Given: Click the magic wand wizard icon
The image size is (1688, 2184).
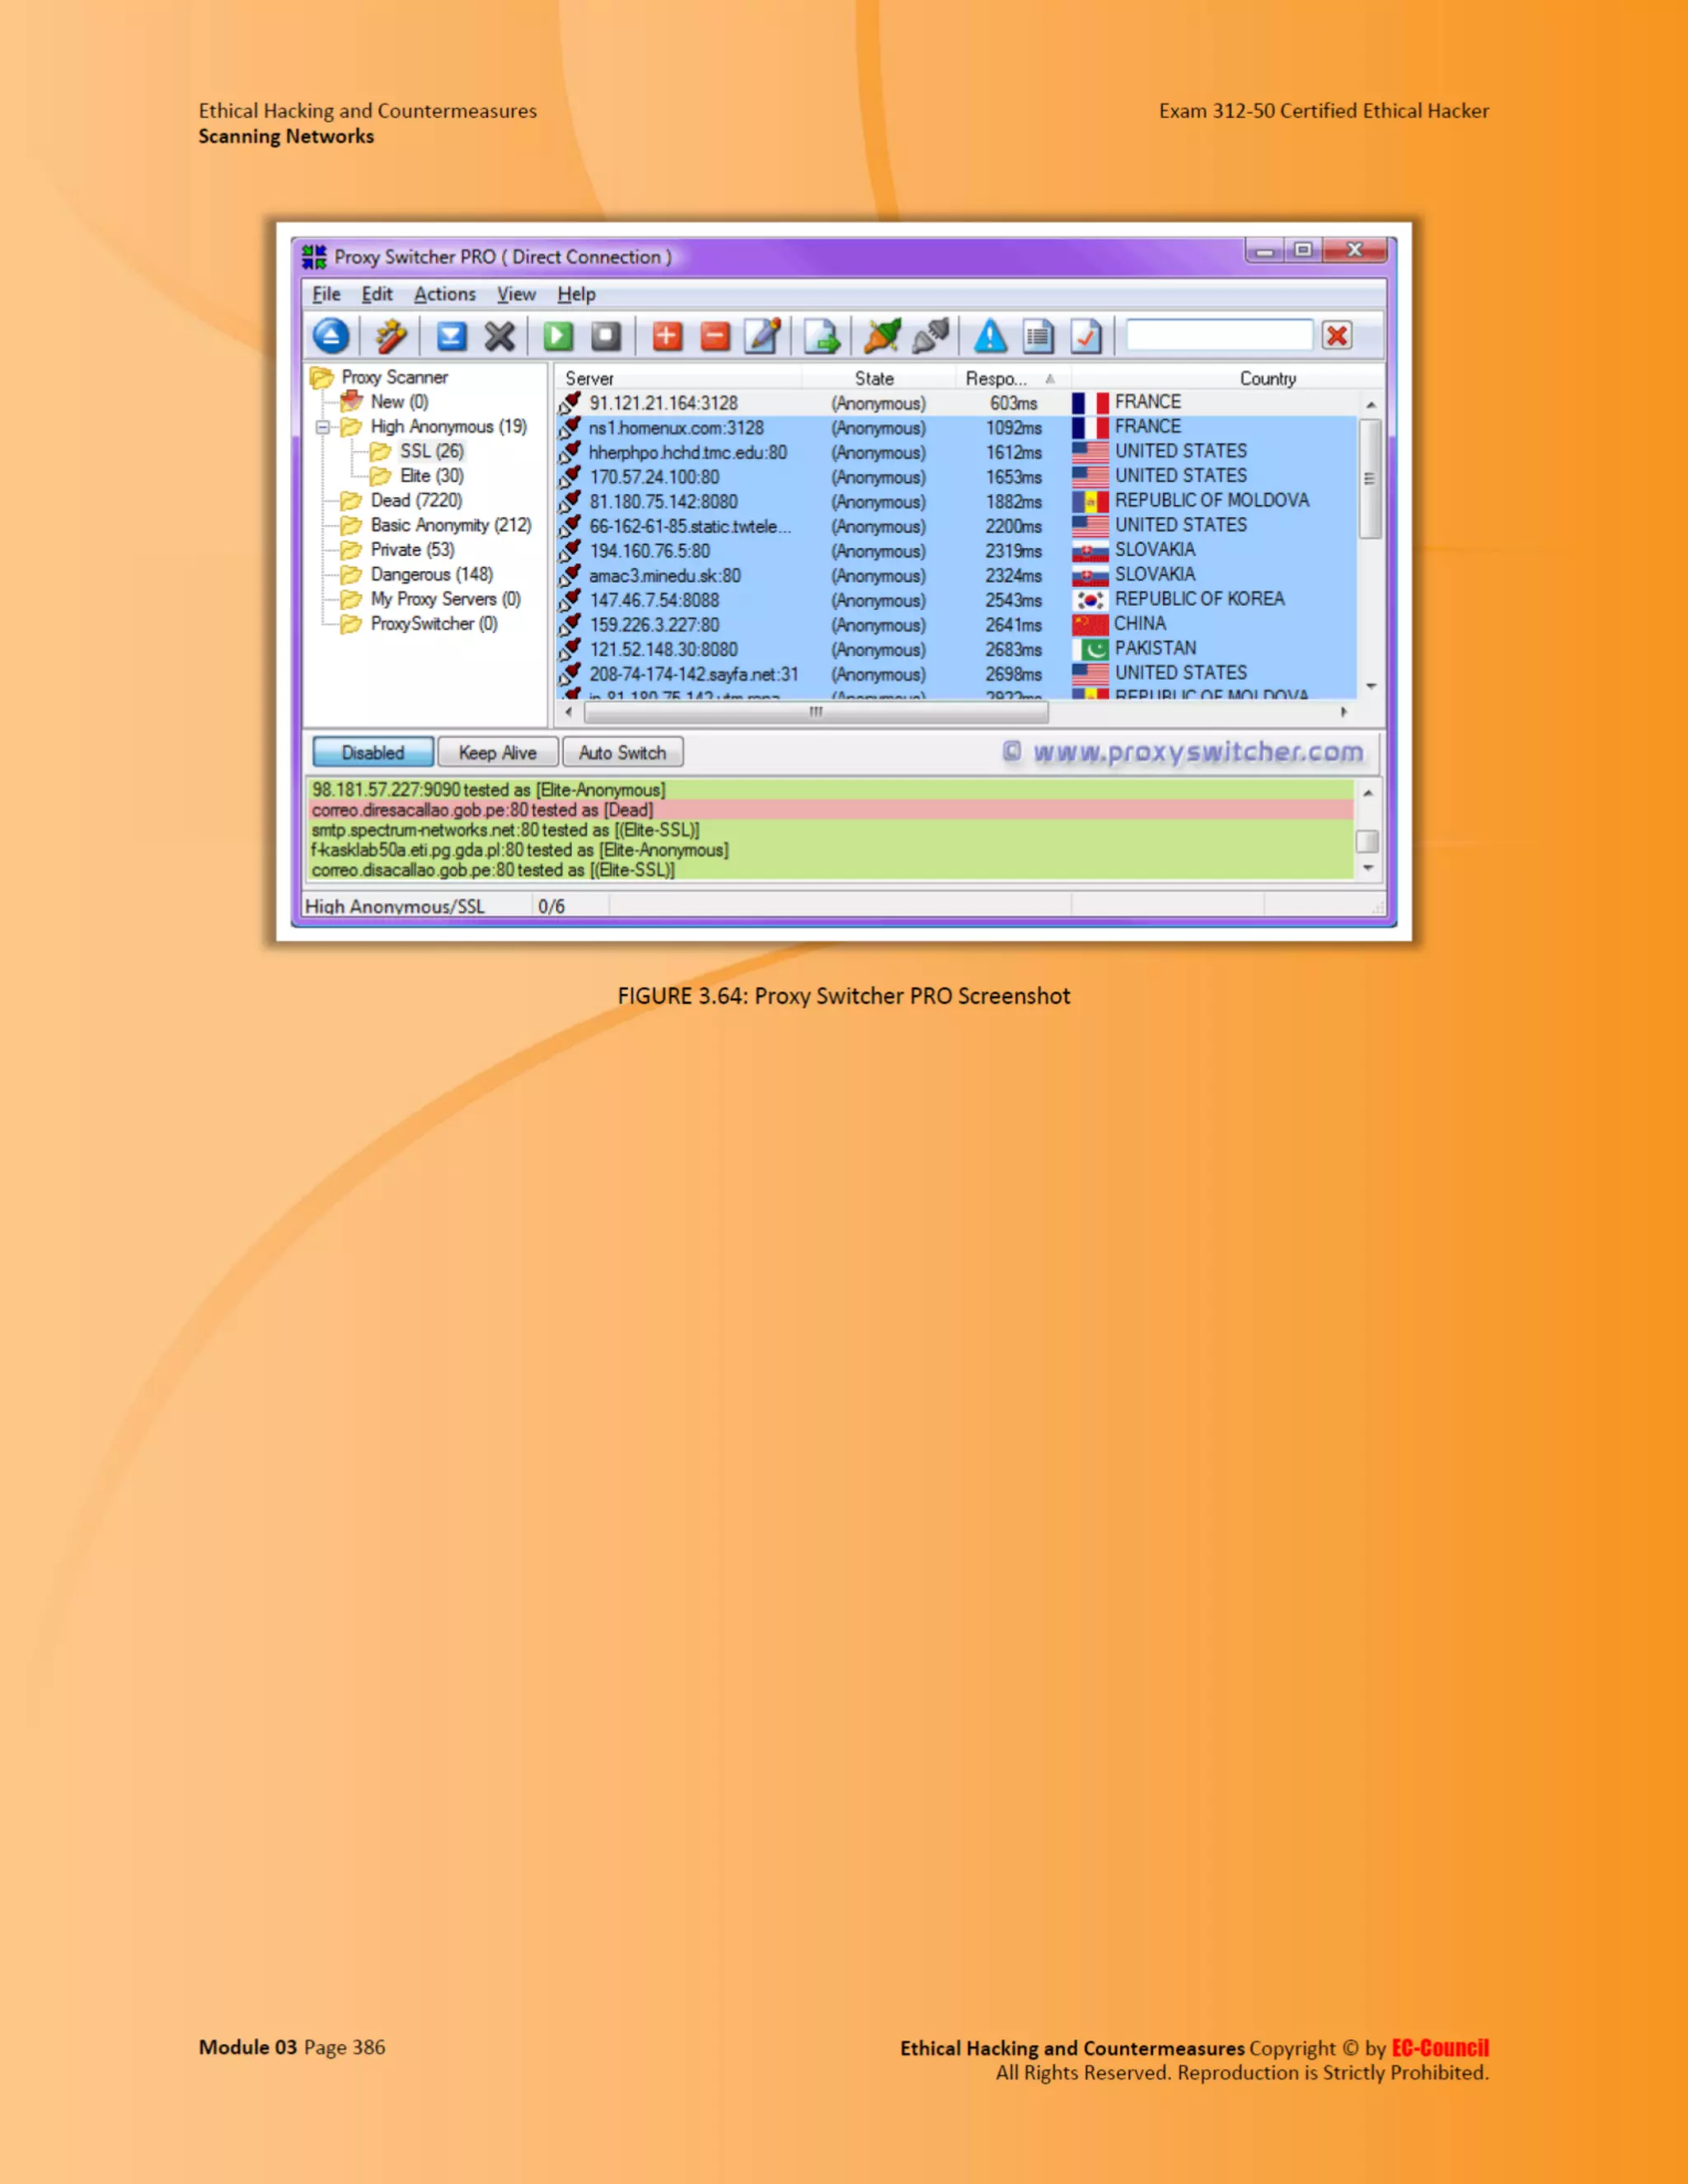Looking at the screenshot, I should 391,336.
